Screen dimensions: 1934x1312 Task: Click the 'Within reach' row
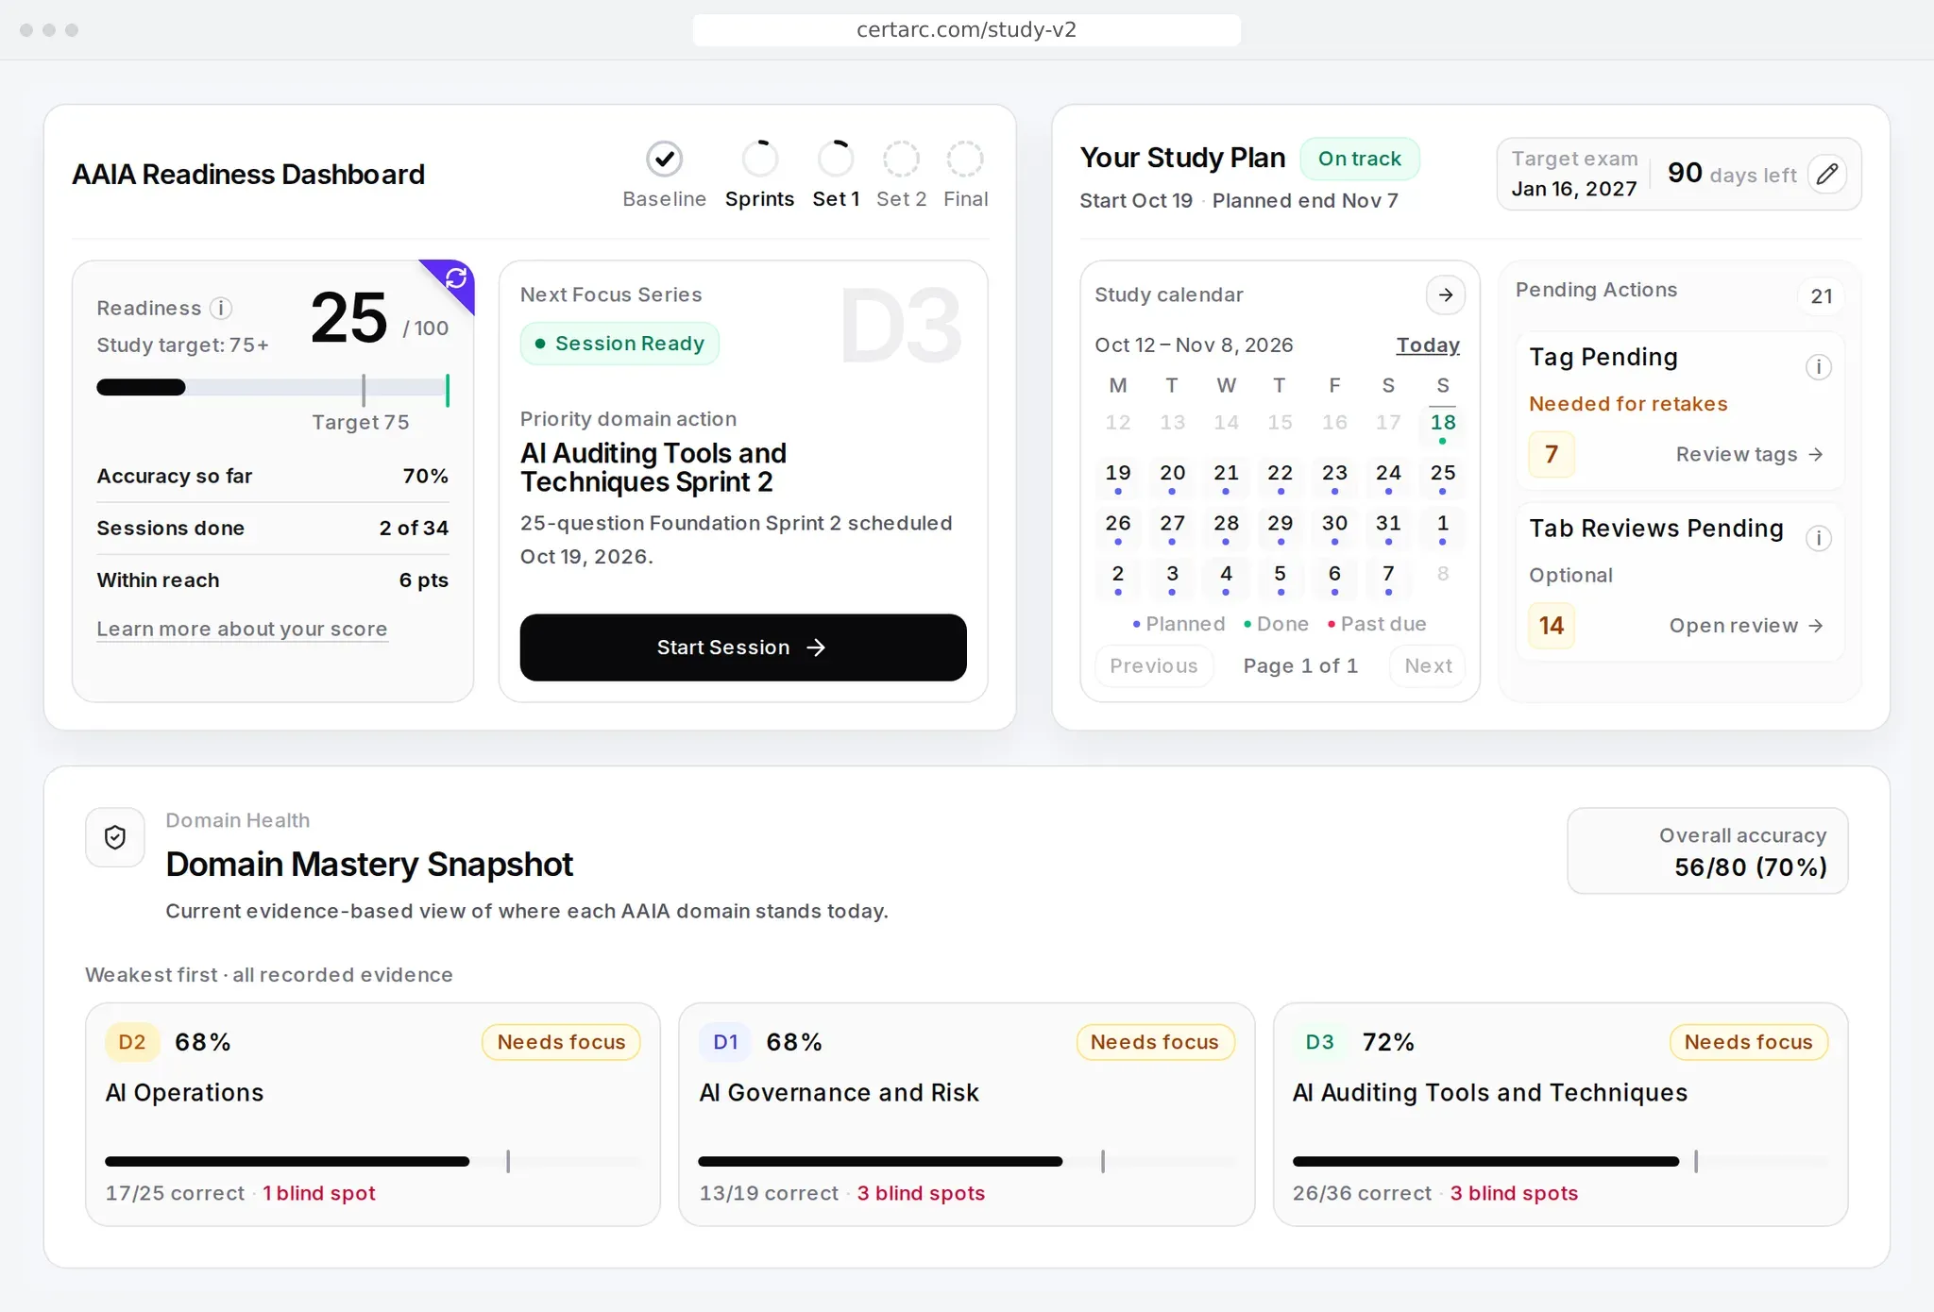pos(273,580)
